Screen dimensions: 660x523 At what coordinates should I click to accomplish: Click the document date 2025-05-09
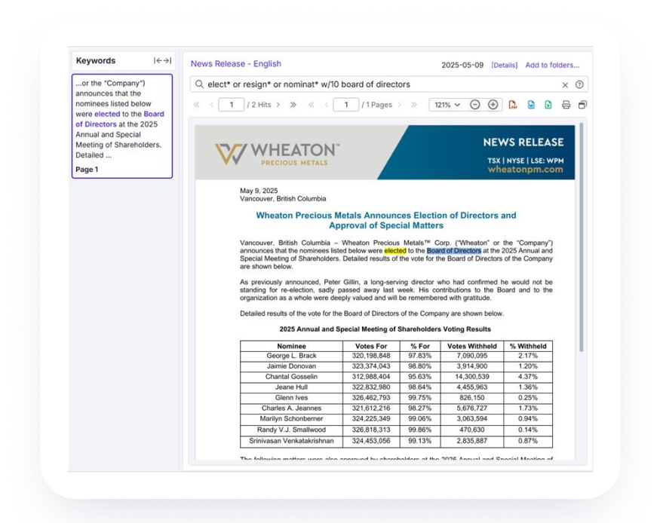pyautogui.click(x=462, y=65)
